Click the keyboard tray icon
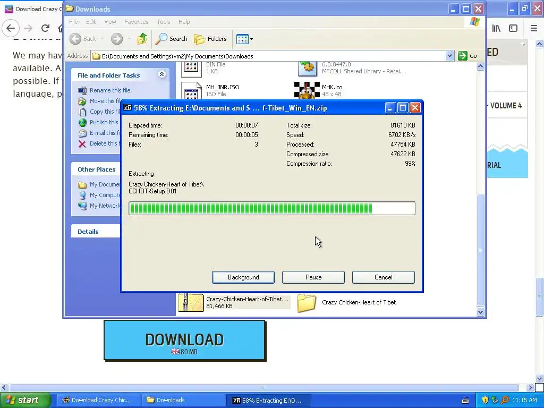544x408 pixels. tap(465, 400)
